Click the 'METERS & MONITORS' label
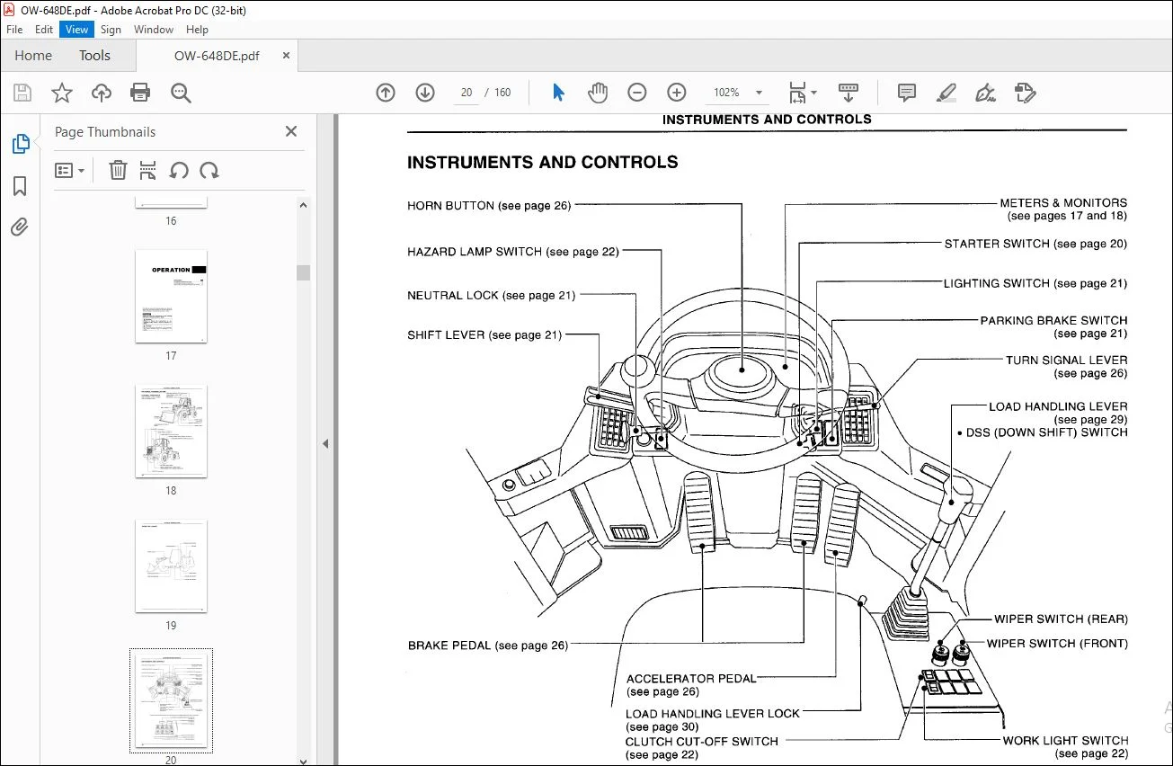 tap(1063, 203)
